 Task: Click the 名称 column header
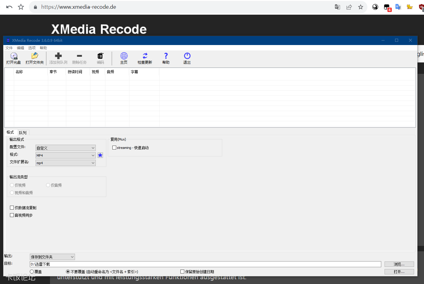tap(31, 72)
